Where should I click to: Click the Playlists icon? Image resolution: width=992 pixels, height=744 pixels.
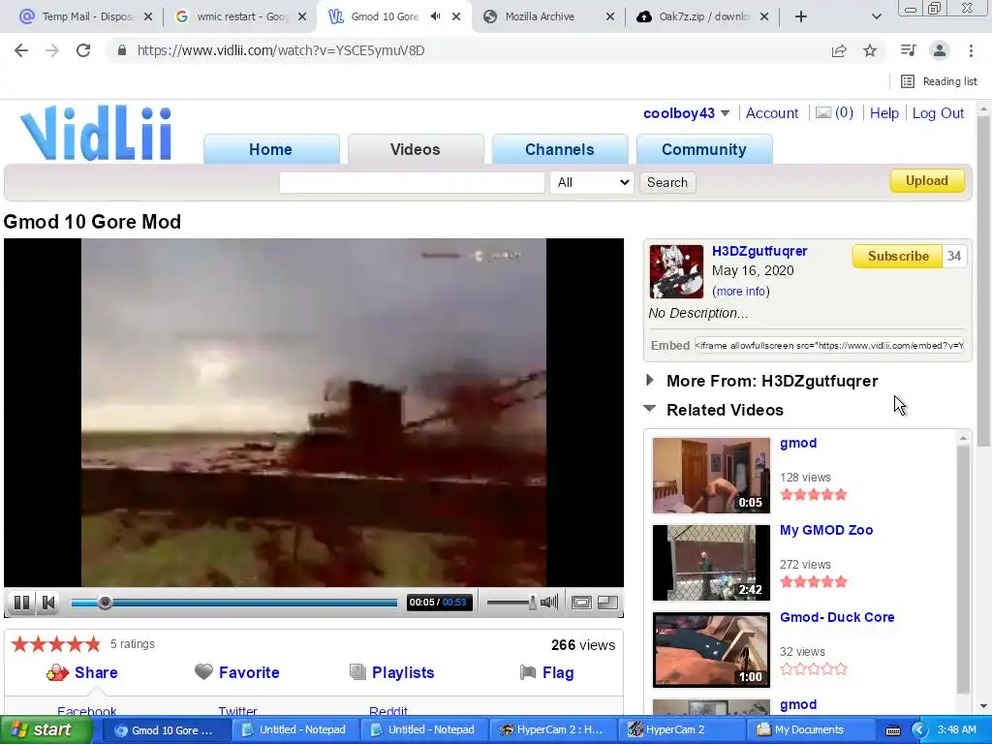pyautogui.click(x=357, y=672)
